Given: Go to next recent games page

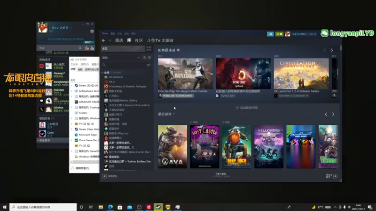Looking at the screenshot, I should pos(333,114).
